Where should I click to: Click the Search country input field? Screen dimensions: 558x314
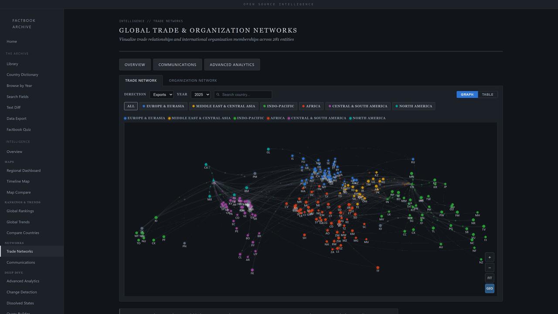click(x=244, y=95)
